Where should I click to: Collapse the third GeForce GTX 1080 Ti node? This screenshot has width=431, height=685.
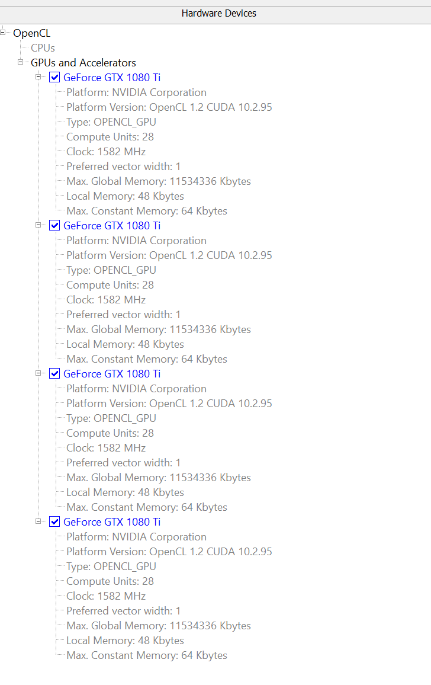tap(38, 373)
